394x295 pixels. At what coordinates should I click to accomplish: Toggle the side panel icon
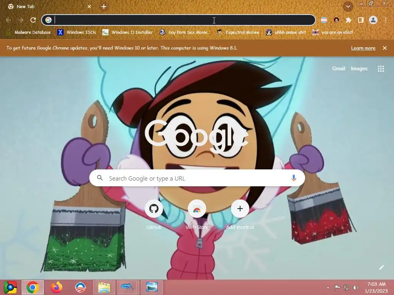click(x=361, y=20)
